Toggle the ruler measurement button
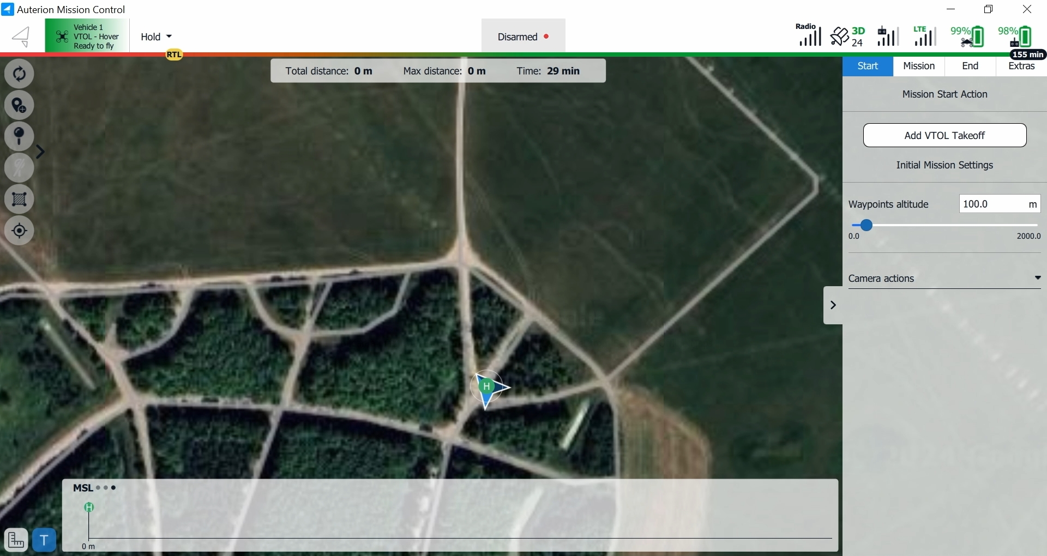1047x556 pixels. tap(16, 540)
